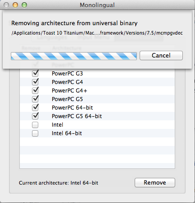This screenshot has height=203, width=195.
Task: Enable the Intel 64-bit checkbox
Action: click(x=35, y=133)
